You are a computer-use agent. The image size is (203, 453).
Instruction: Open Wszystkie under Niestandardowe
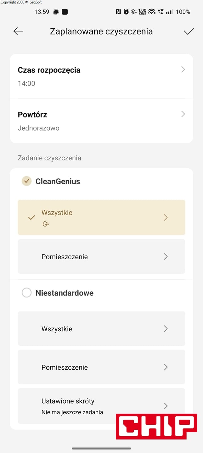[101, 329]
